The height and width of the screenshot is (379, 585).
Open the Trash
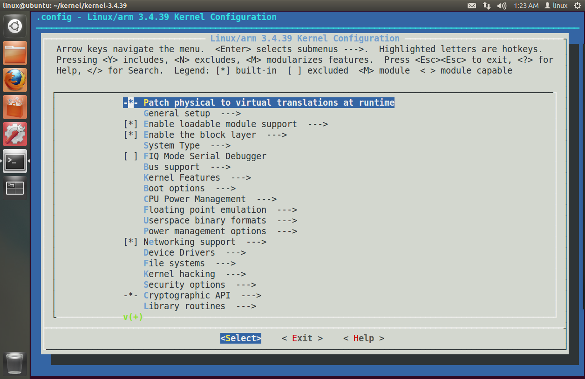14,363
